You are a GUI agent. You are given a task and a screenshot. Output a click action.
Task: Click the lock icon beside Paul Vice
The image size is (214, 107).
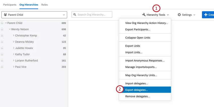click(2, 67)
